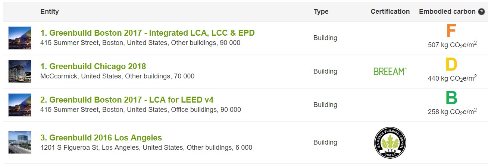The image size is (488, 165).
Task: Sort by the Entity column header
Action: tap(50, 12)
